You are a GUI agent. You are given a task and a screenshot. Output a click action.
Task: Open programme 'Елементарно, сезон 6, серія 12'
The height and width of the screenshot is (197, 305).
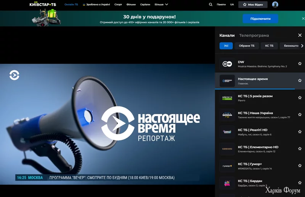pos(257,152)
